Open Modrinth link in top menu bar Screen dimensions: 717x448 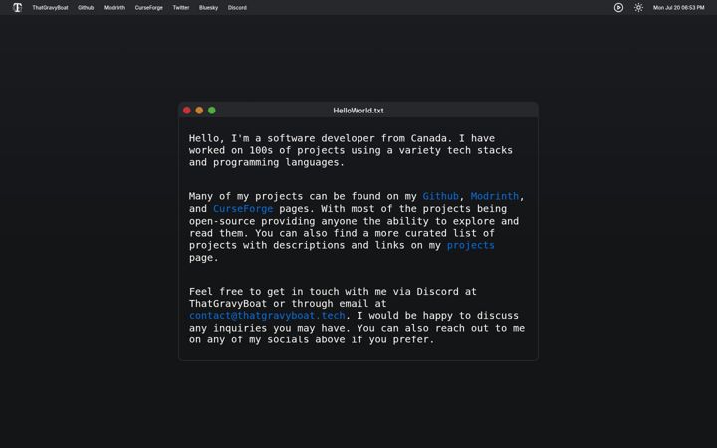[115, 8]
